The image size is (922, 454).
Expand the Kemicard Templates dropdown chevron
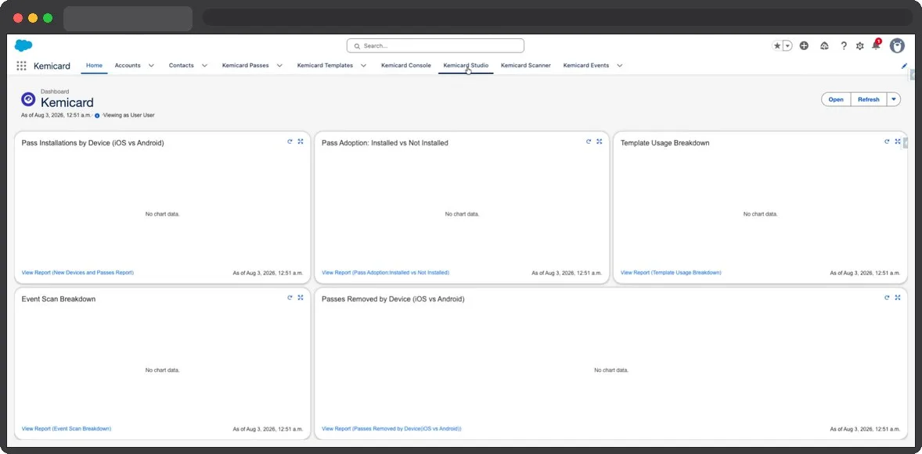point(363,66)
